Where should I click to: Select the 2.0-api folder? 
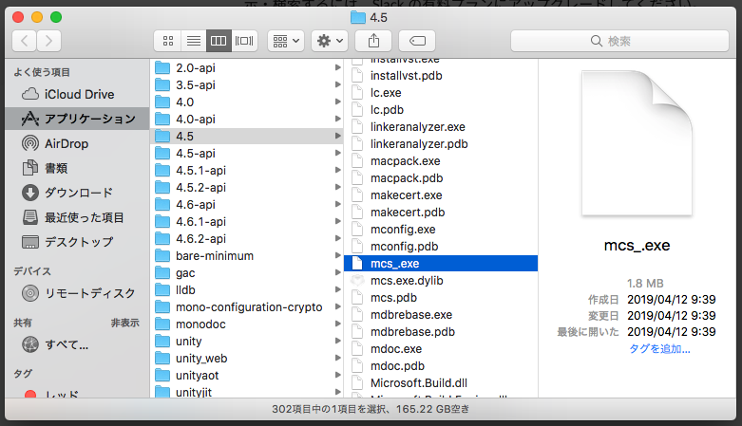[248, 68]
